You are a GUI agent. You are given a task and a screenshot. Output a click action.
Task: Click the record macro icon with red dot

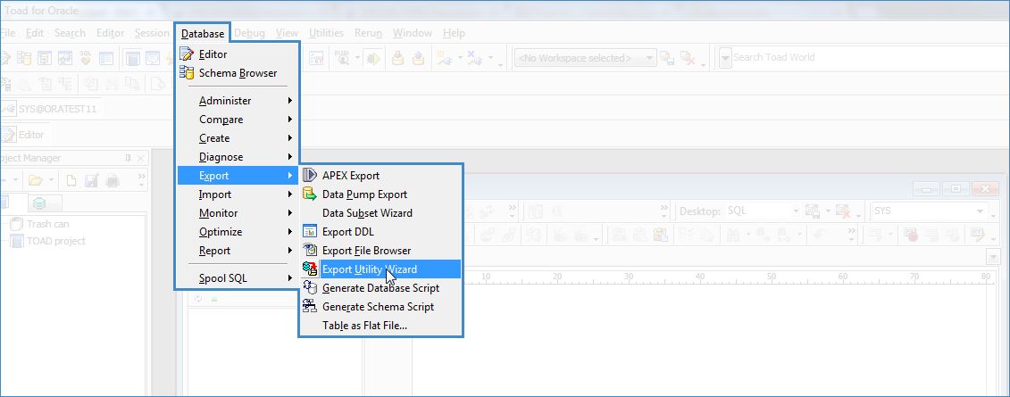[910, 236]
